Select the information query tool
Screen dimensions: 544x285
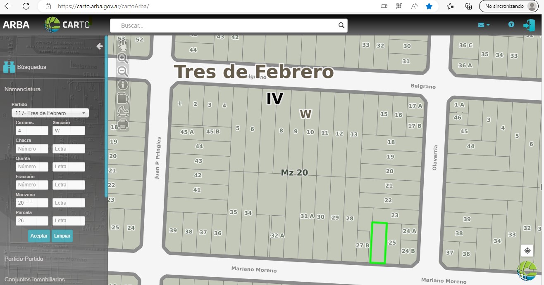(123, 85)
